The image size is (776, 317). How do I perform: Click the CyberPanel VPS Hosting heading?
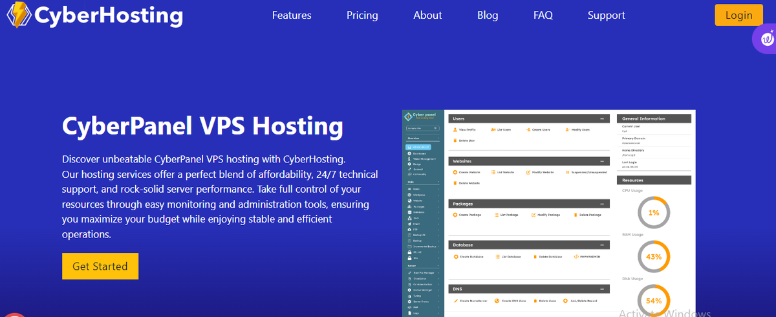[202, 126]
